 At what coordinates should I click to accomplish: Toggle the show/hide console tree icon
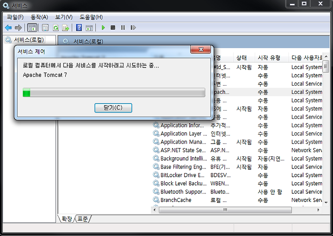[x=32, y=28]
